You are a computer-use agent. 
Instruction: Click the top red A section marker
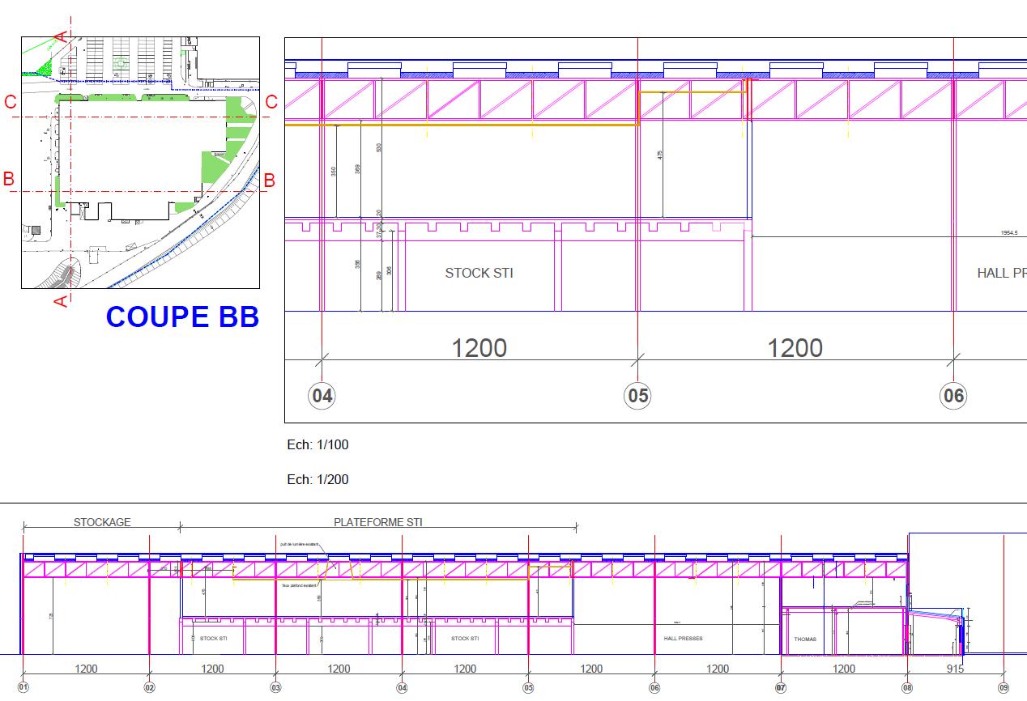tap(60, 35)
